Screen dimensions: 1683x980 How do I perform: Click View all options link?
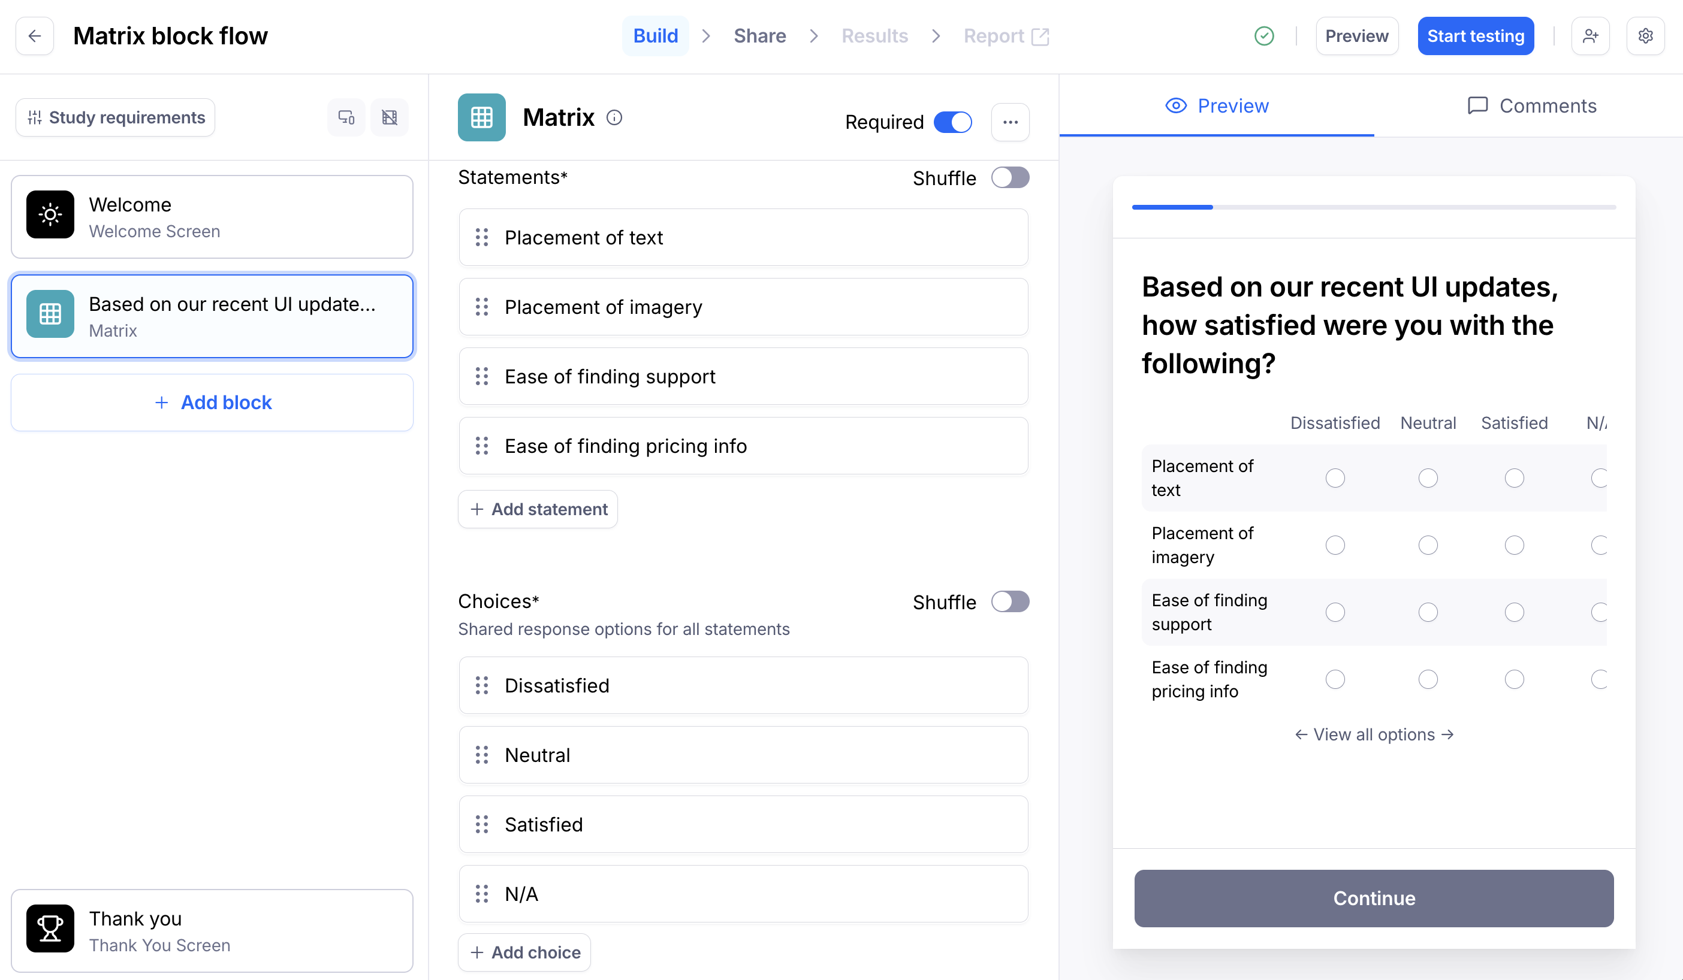pyautogui.click(x=1374, y=734)
